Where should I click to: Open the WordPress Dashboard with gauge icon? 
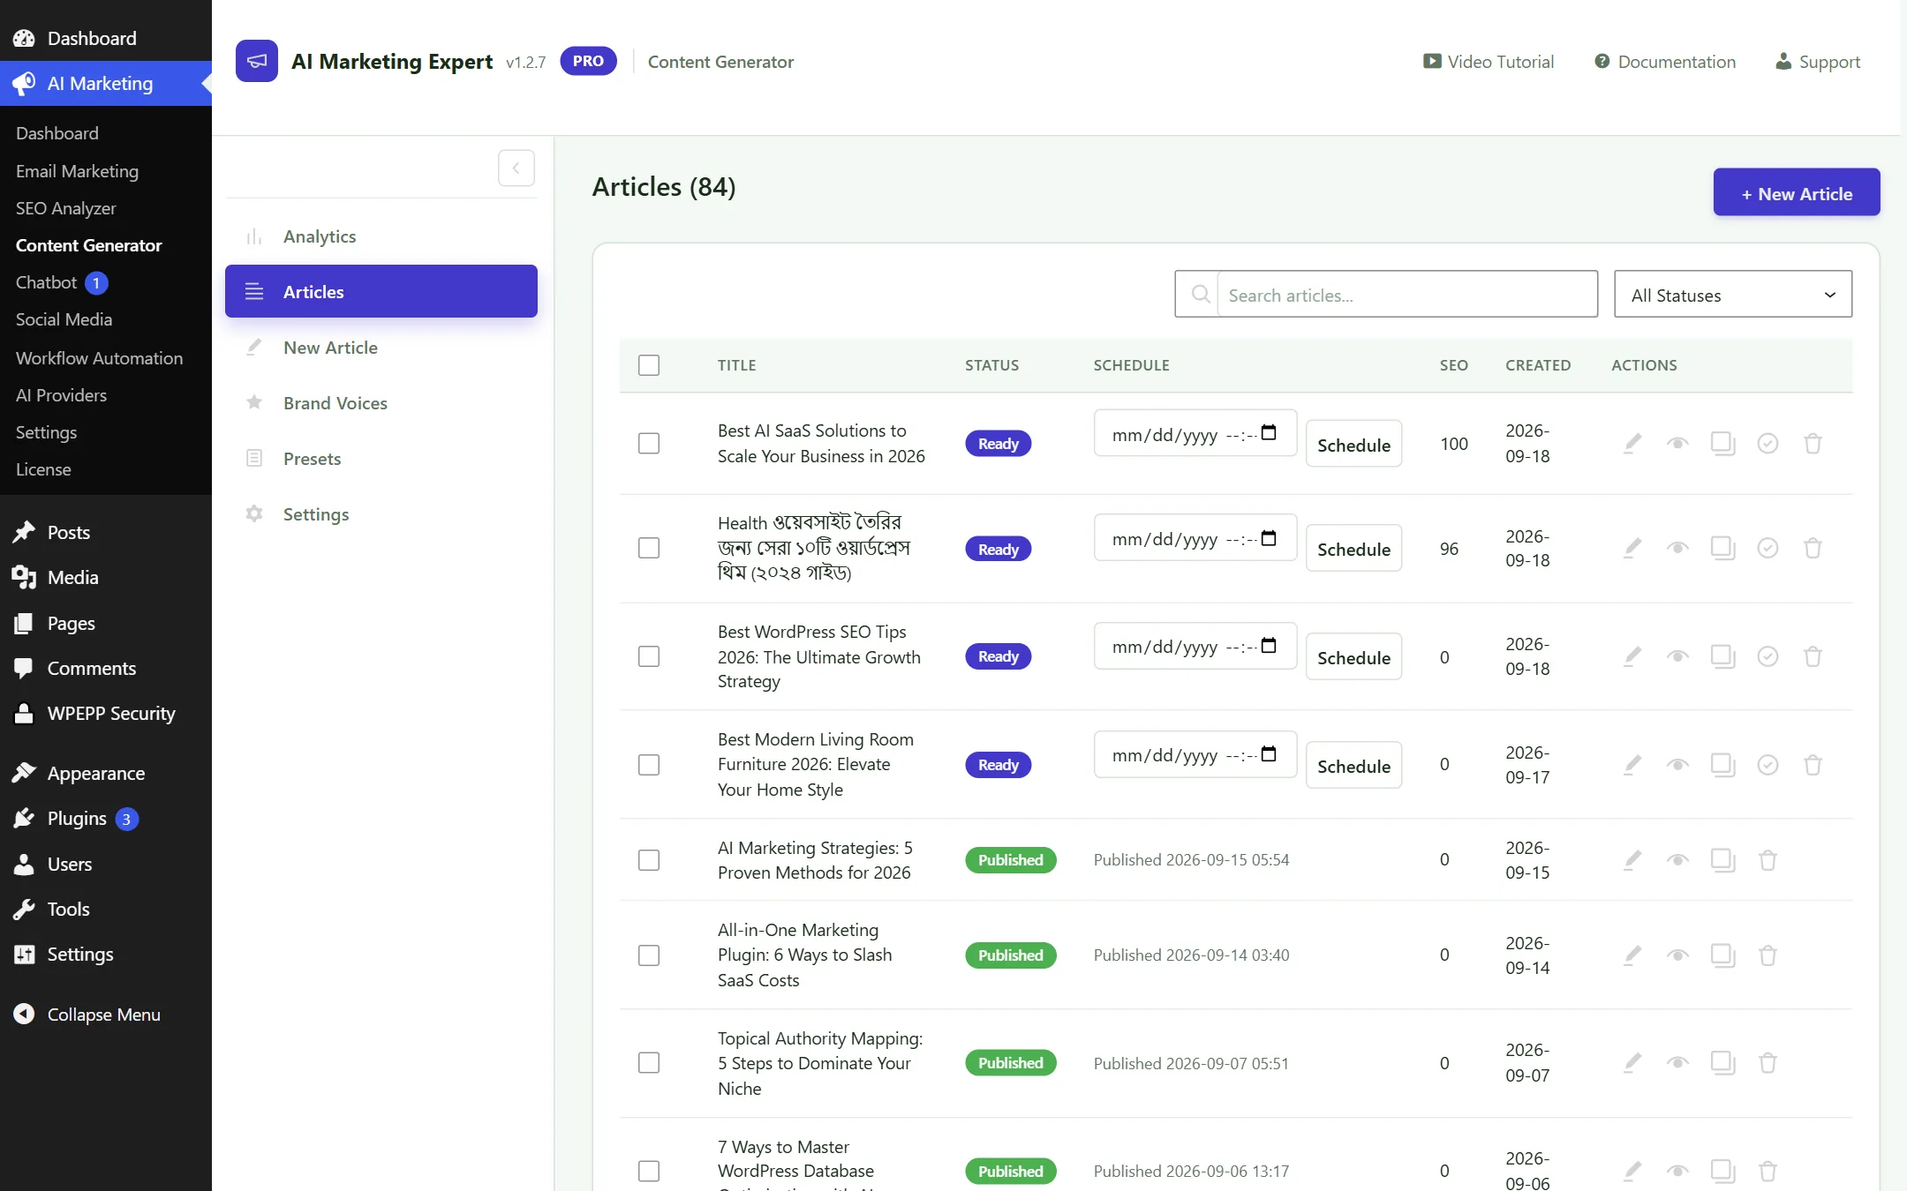tap(106, 38)
